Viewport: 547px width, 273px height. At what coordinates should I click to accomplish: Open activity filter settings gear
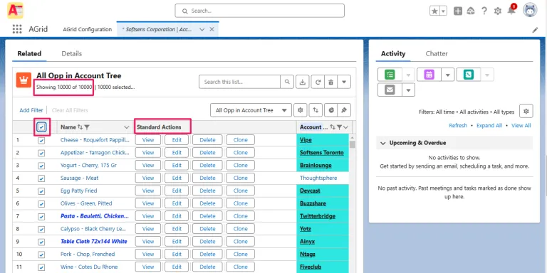tap(526, 111)
